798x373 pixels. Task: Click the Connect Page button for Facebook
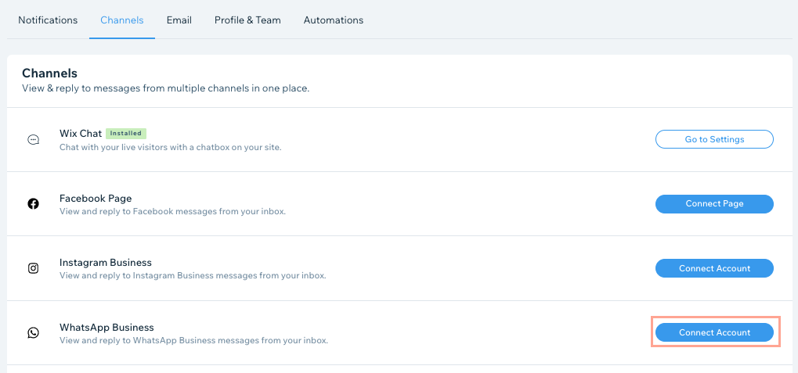(x=714, y=204)
